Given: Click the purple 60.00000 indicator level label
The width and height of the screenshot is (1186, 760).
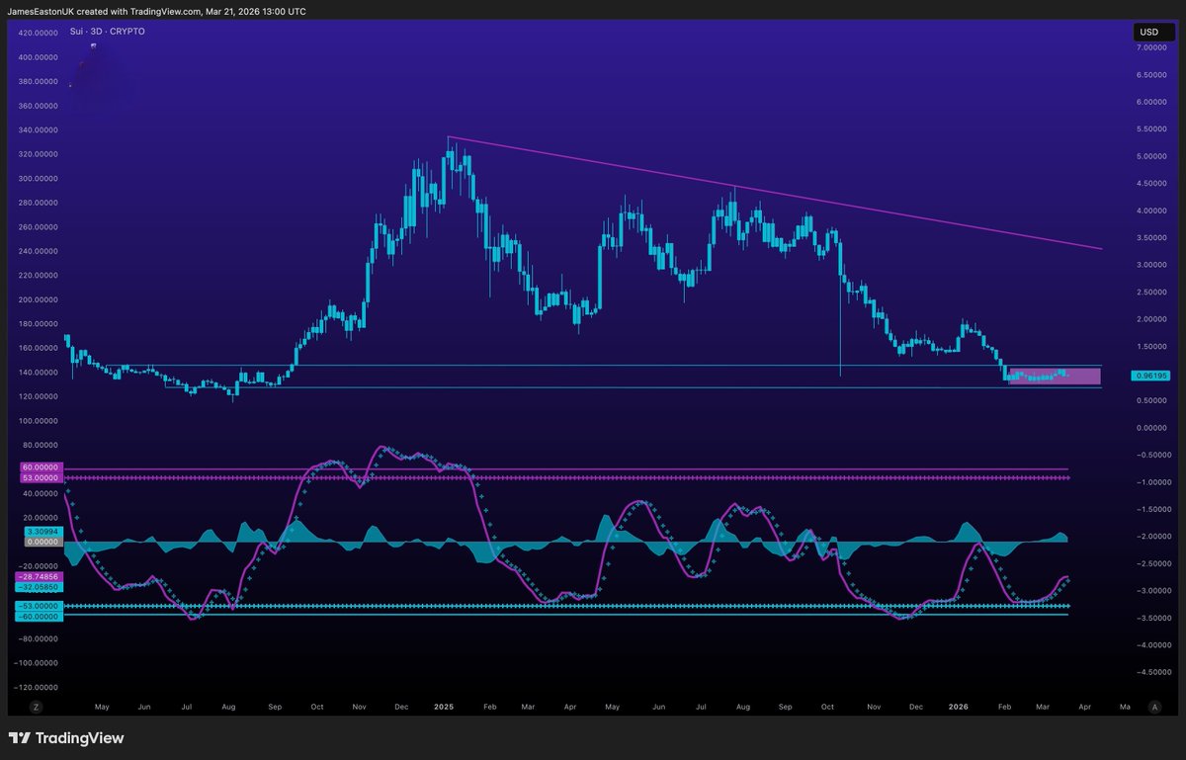Looking at the screenshot, I should point(42,466).
